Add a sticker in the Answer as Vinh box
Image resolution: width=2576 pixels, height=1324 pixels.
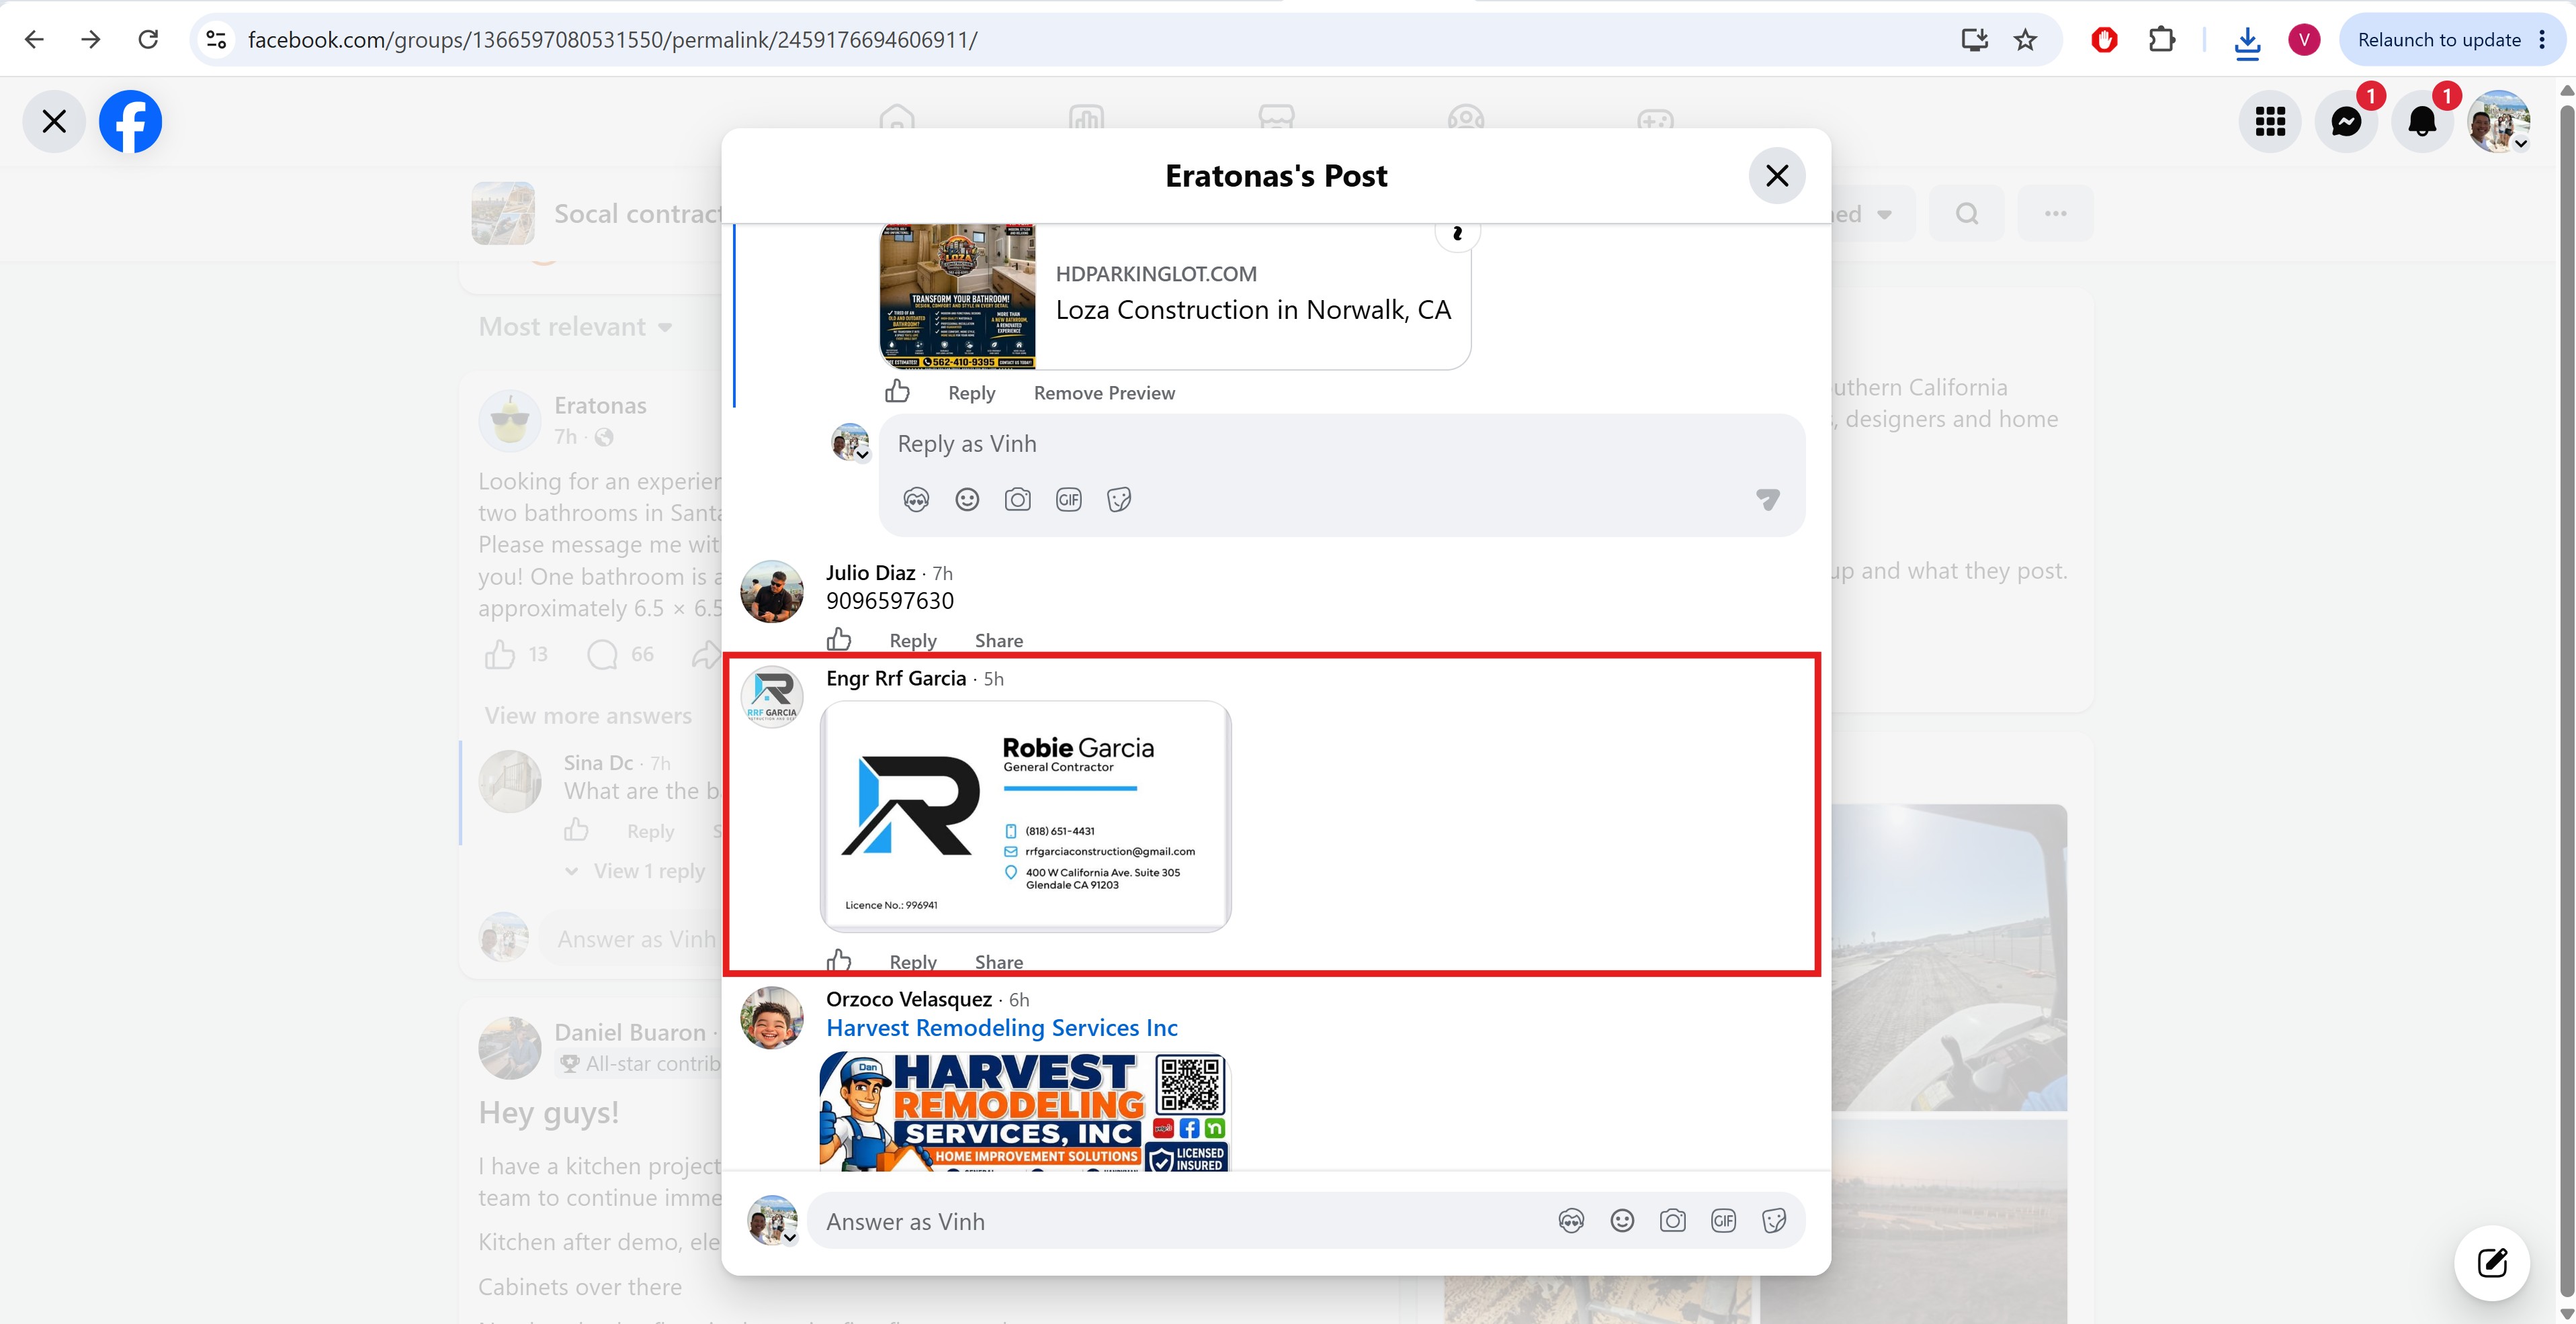(x=1774, y=1221)
